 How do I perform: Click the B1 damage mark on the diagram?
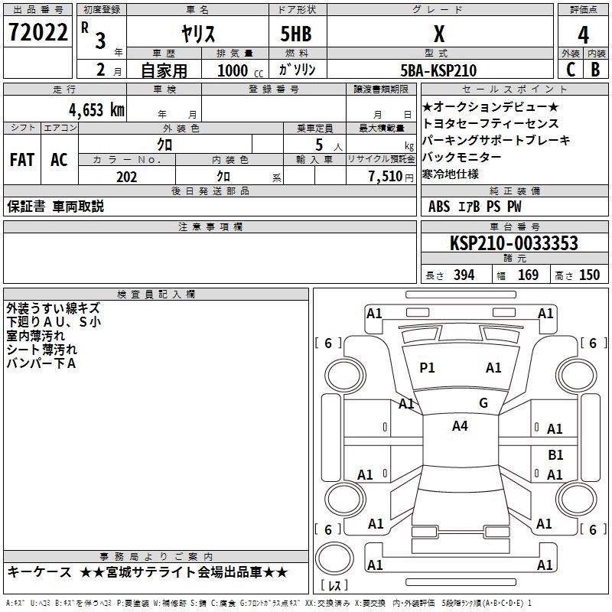point(555,454)
